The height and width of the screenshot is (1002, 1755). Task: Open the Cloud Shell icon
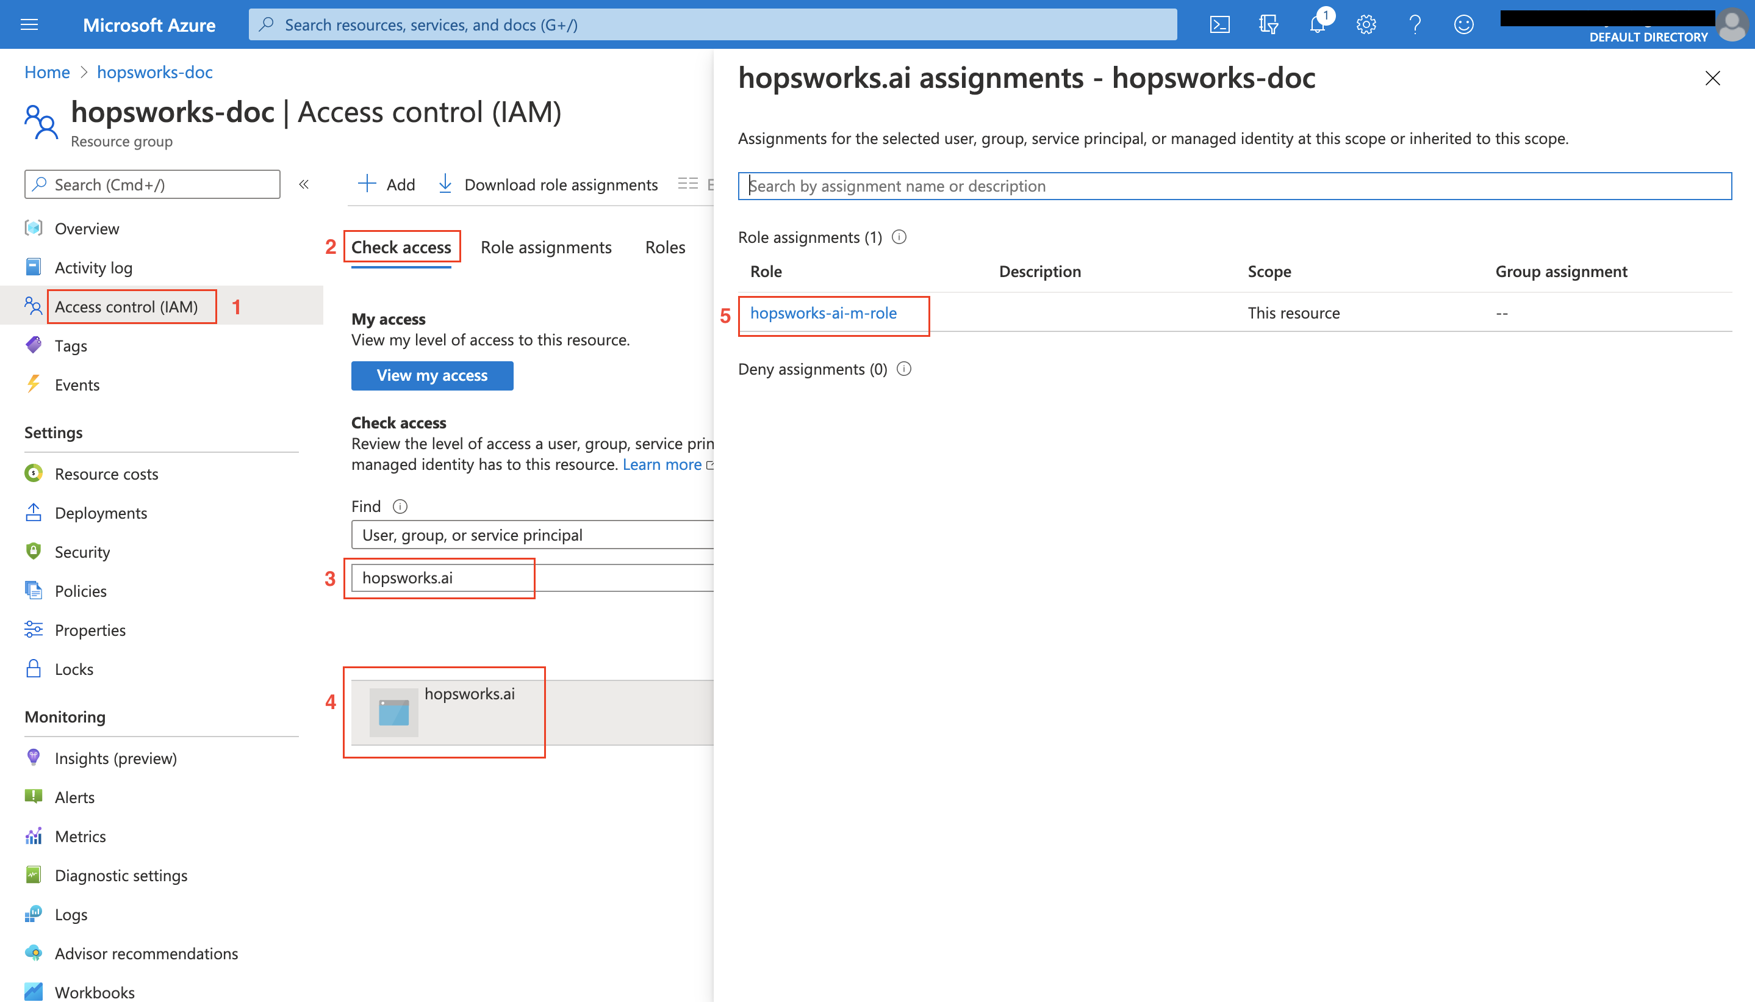1219,25
